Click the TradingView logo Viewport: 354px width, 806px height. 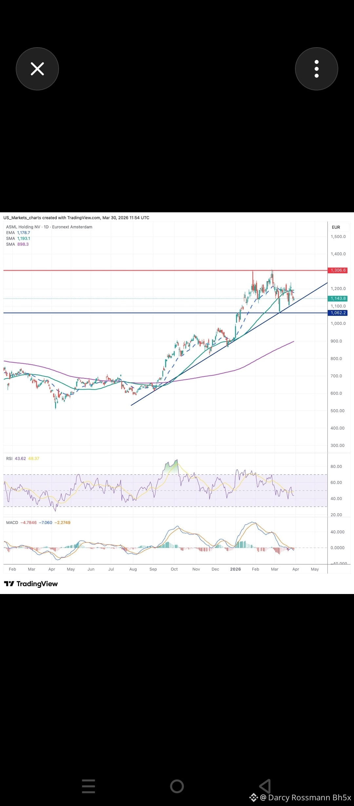[31, 584]
